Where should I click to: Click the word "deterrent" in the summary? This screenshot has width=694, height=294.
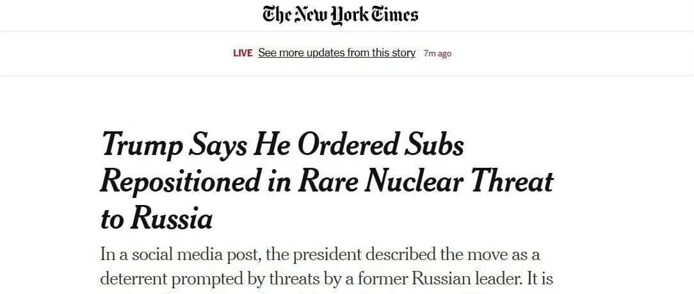(x=134, y=279)
